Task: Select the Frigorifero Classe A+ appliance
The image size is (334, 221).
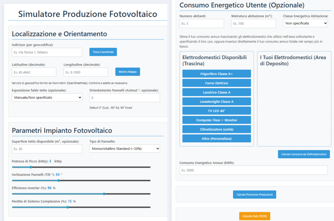Action: pos(217,74)
